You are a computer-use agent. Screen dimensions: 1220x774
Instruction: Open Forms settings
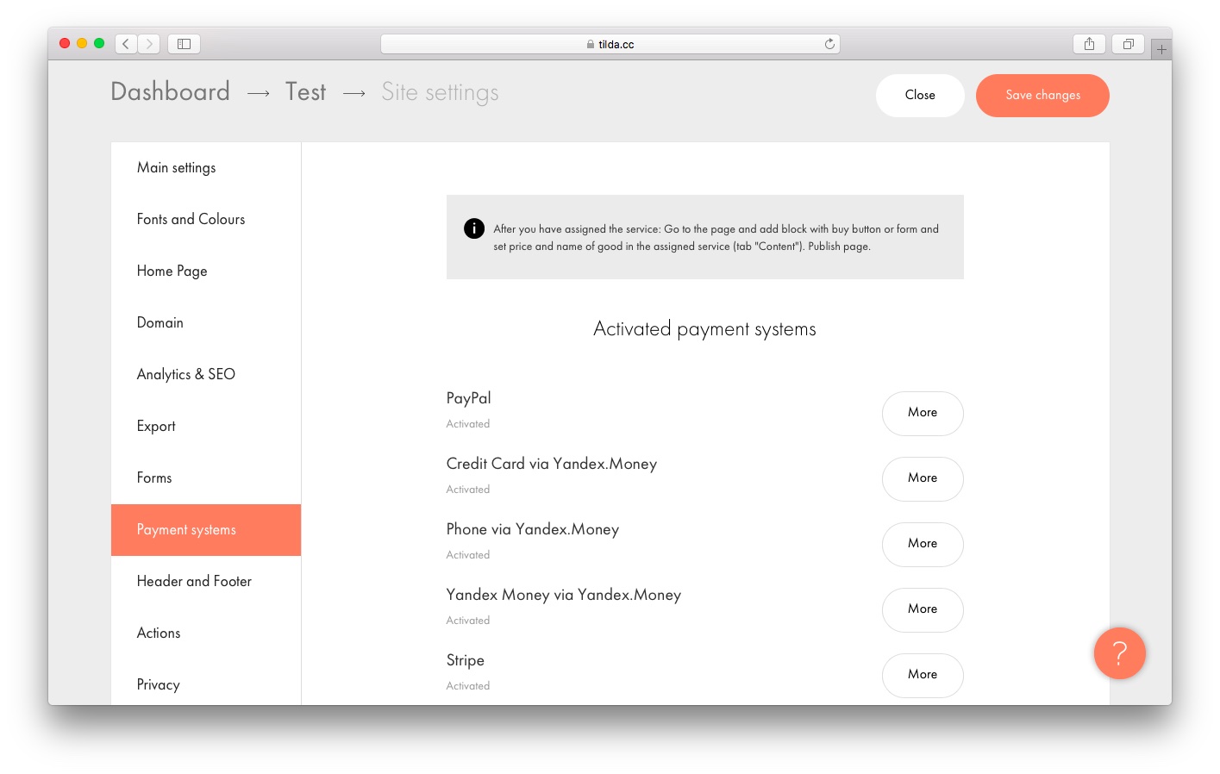[206, 478]
